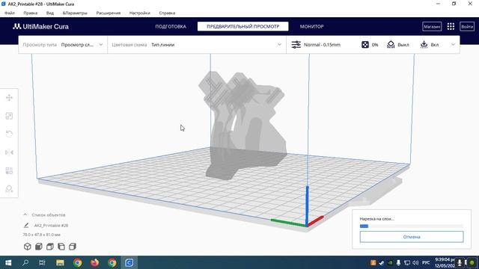Select the Mirror tool in left toolbar
This screenshot has height=269, width=479.
(9, 152)
